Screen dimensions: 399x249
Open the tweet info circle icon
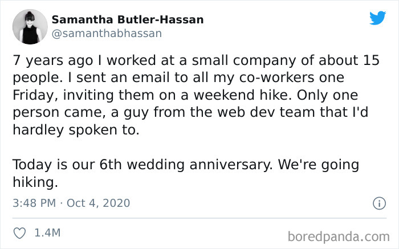(x=380, y=203)
